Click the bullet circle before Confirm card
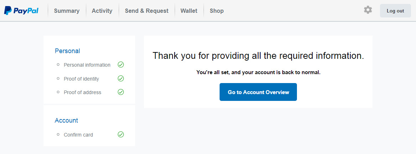The height and width of the screenshot is (154, 416). click(x=58, y=134)
